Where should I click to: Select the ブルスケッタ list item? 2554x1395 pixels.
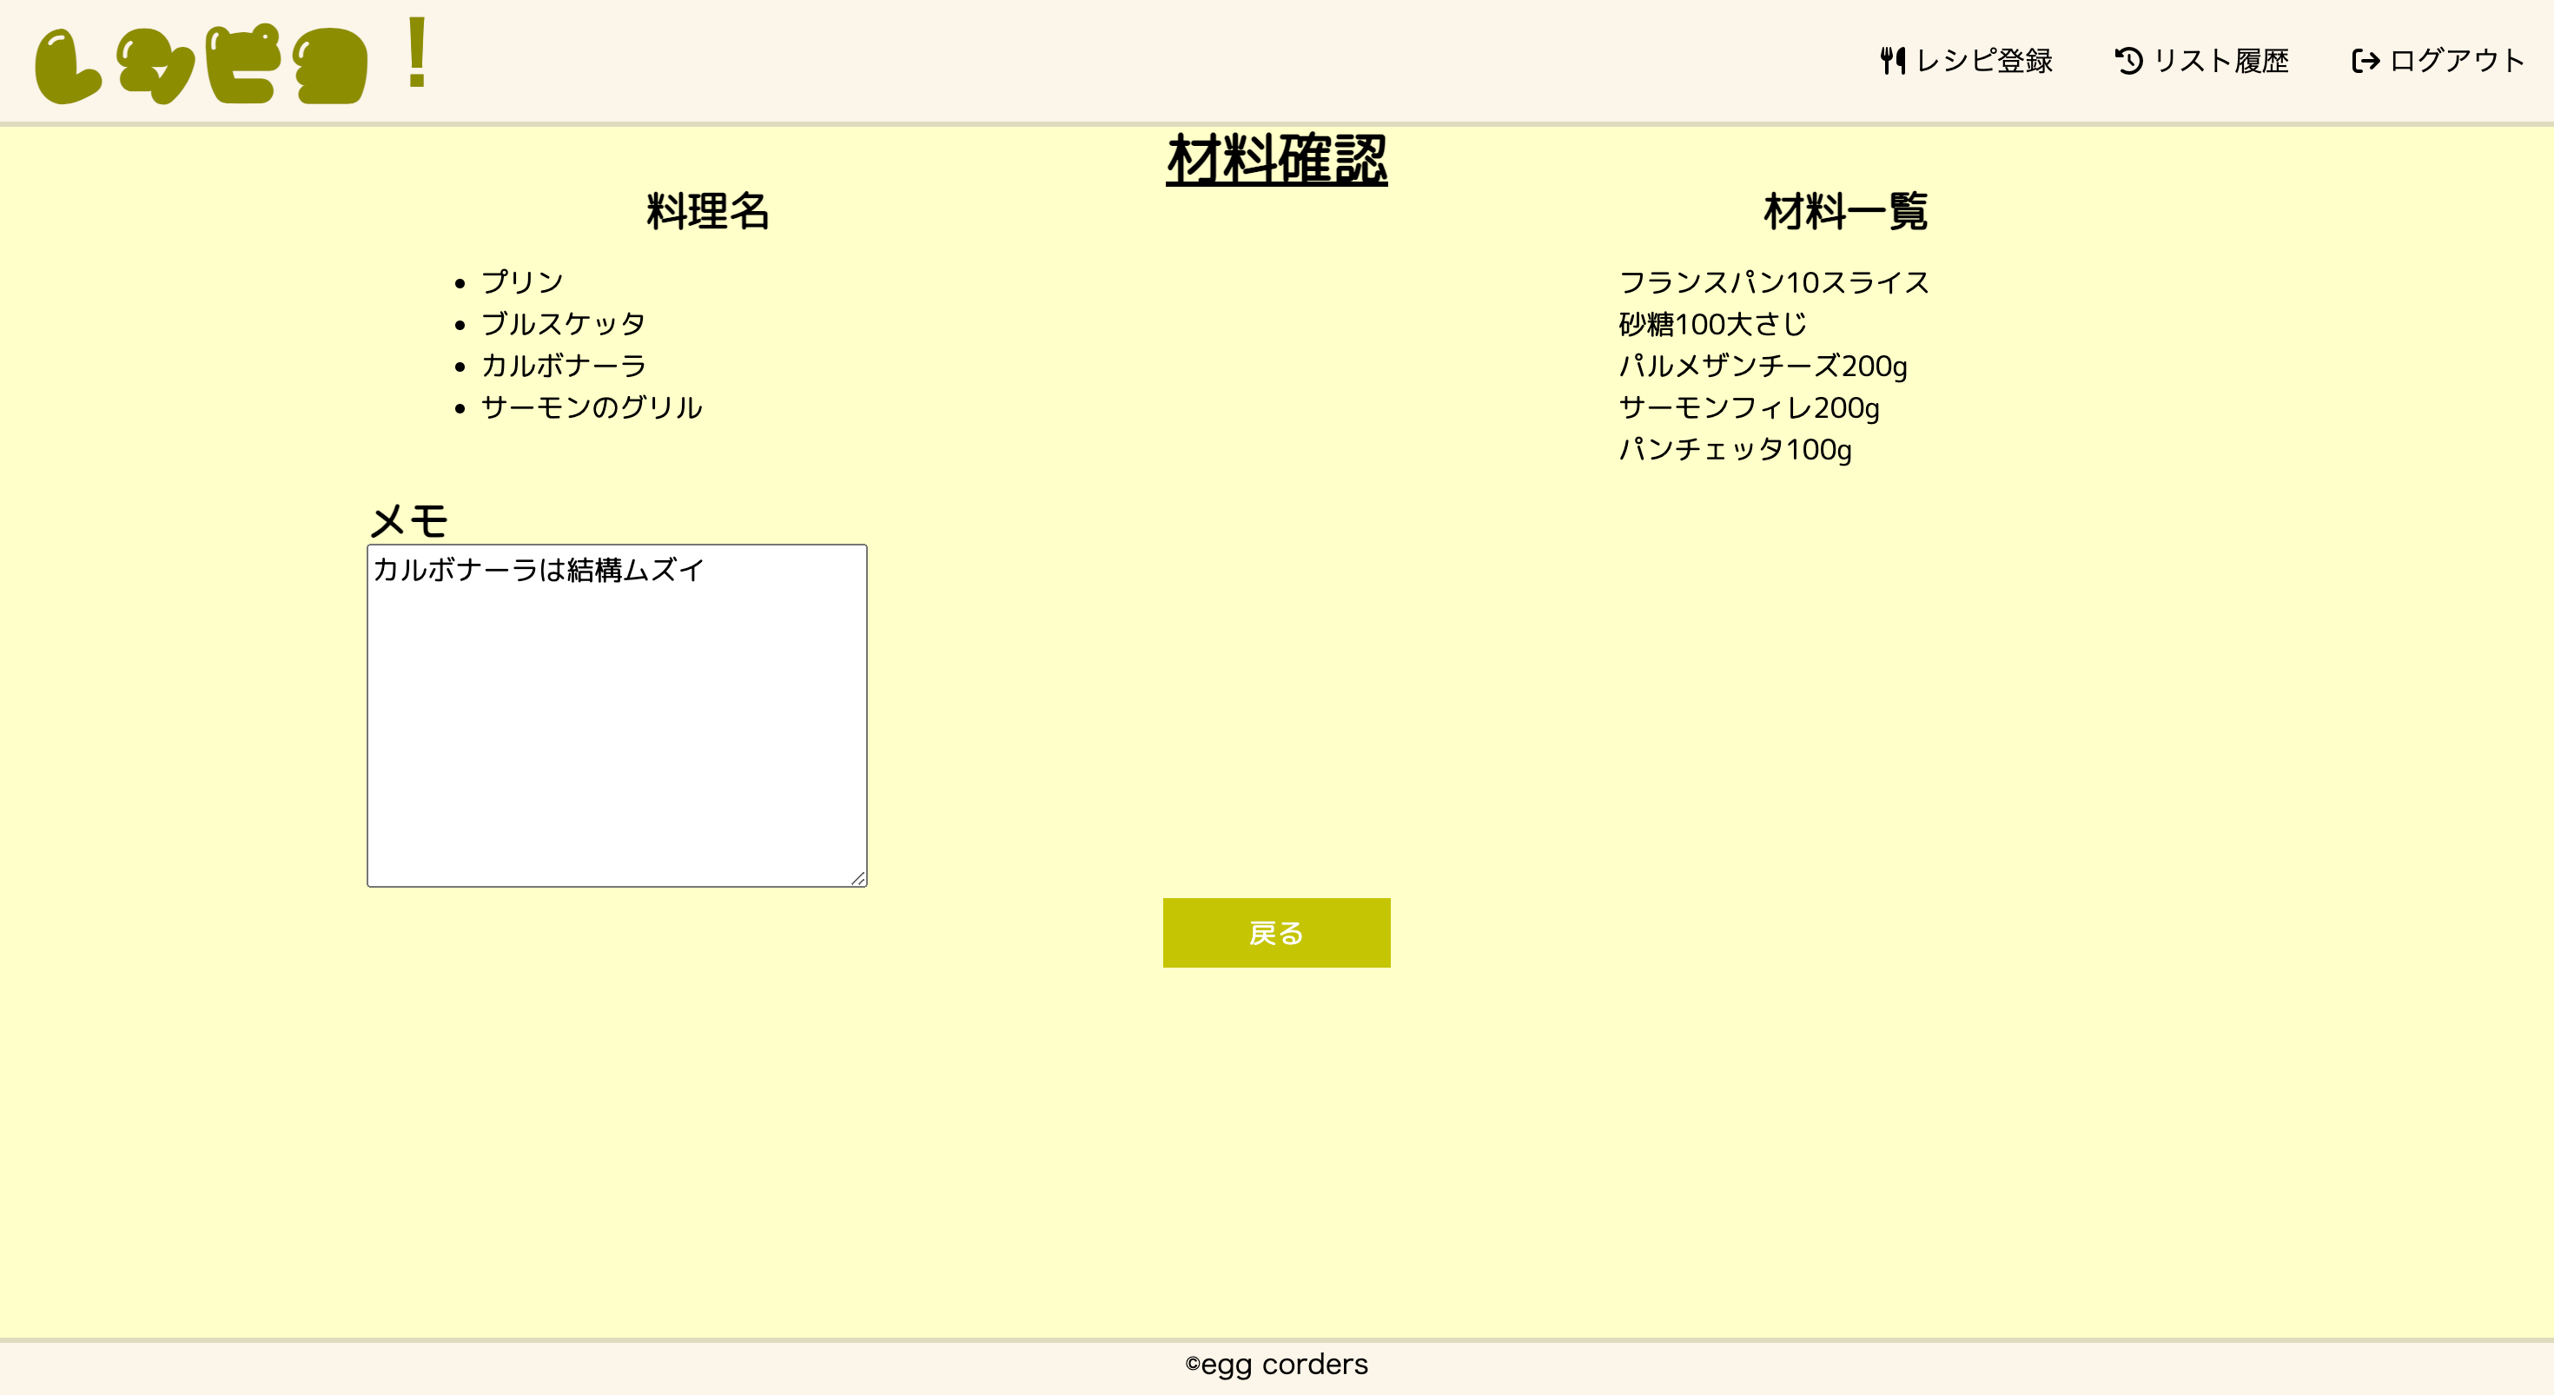click(x=563, y=322)
